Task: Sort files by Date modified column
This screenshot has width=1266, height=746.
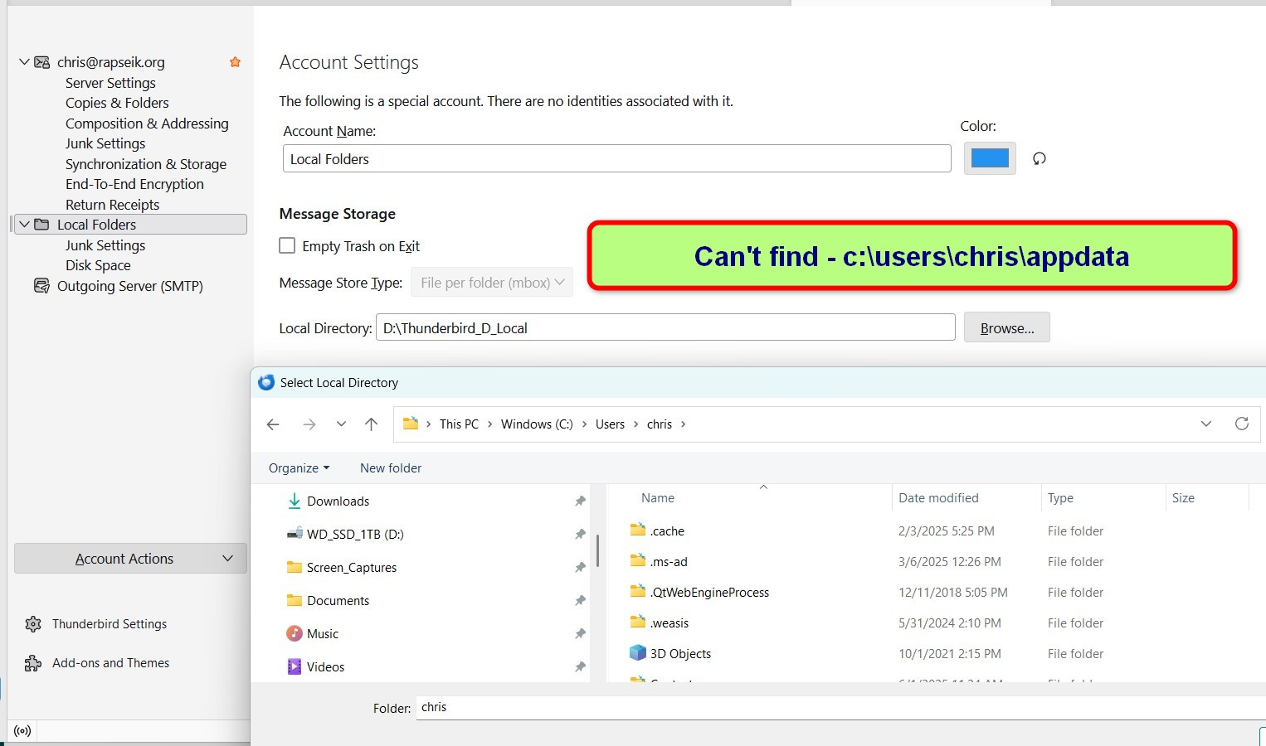Action: pyautogui.click(x=938, y=498)
